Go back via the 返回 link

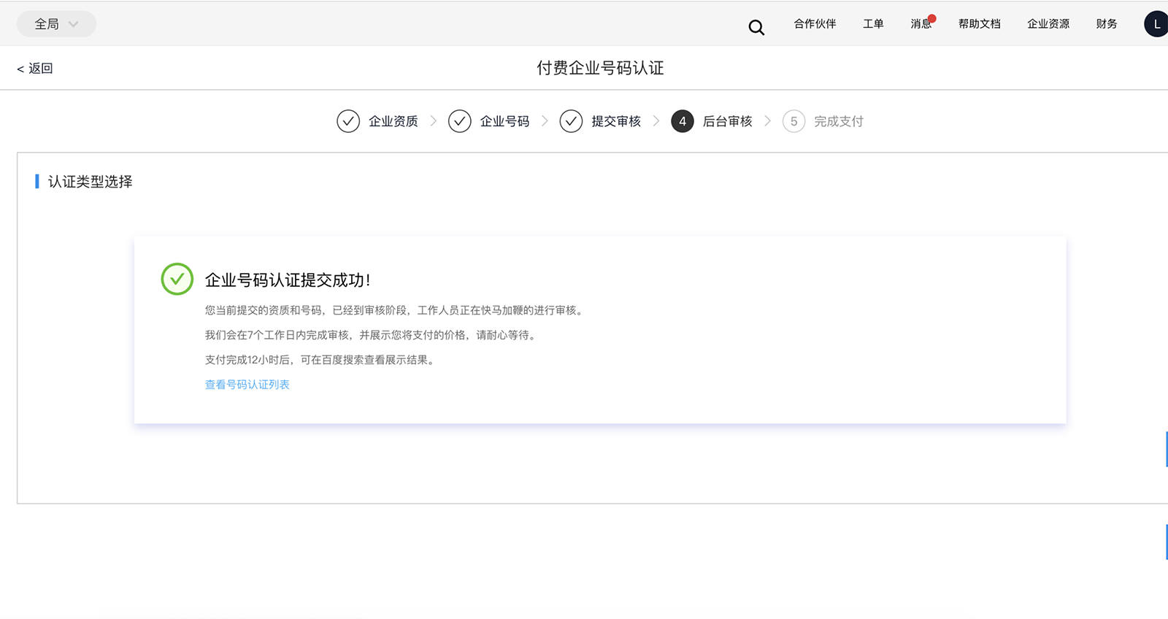35,69
